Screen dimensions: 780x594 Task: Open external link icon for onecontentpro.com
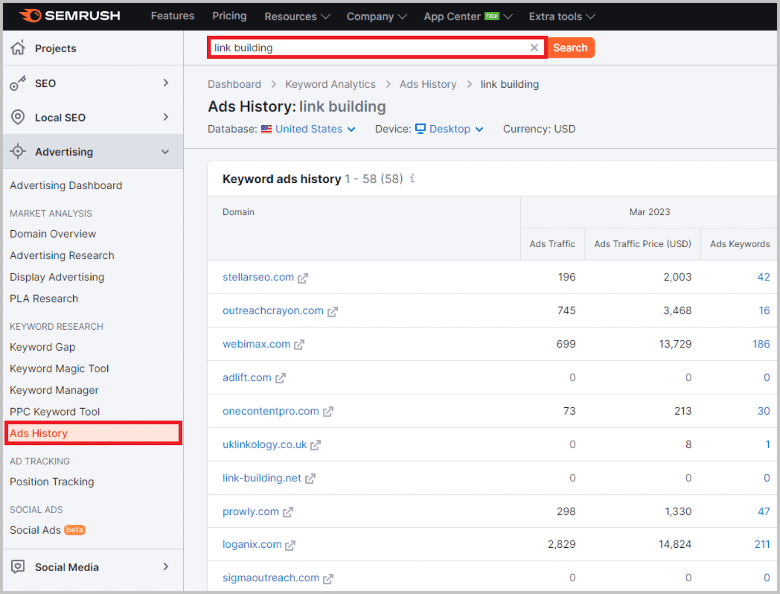[328, 412]
